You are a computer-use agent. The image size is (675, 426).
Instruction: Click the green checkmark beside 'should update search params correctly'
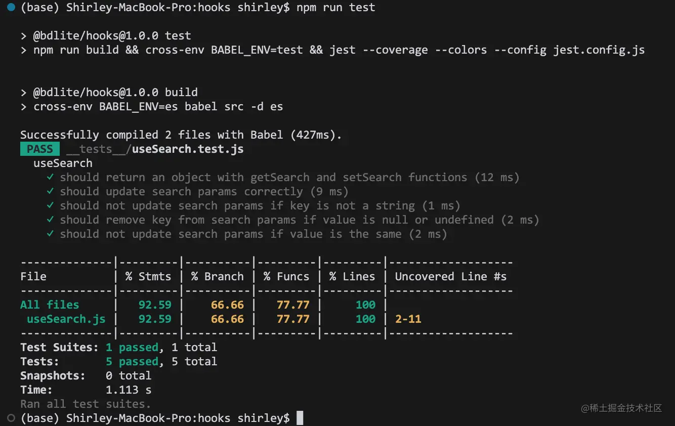click(50, 191)
